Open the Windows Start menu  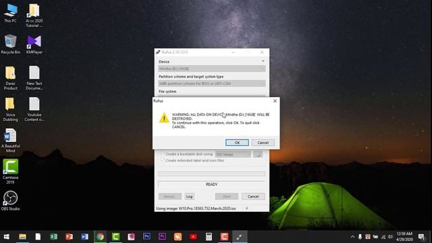pos(6,237)
